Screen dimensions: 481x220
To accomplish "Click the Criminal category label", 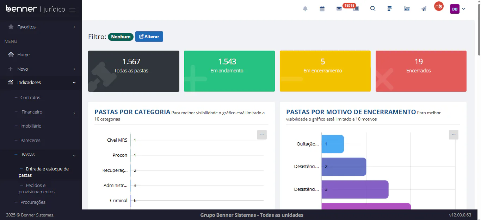I will (119, 200).
